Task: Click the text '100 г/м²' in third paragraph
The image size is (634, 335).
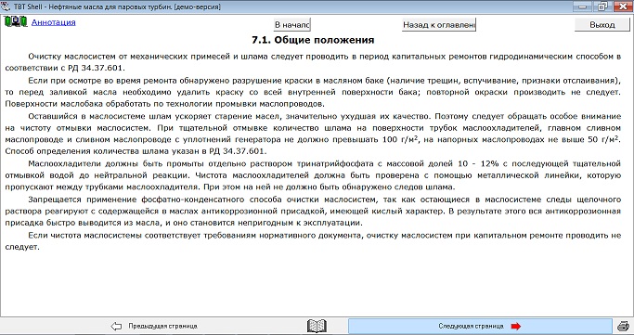Action: pyautogui.click(x=399, y=139)
